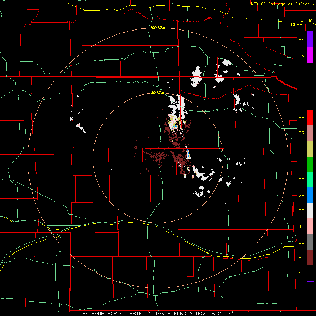The width and height of the screenshot is (316, 316).
Task: Click the BI legend label
Action: point(301,258)
